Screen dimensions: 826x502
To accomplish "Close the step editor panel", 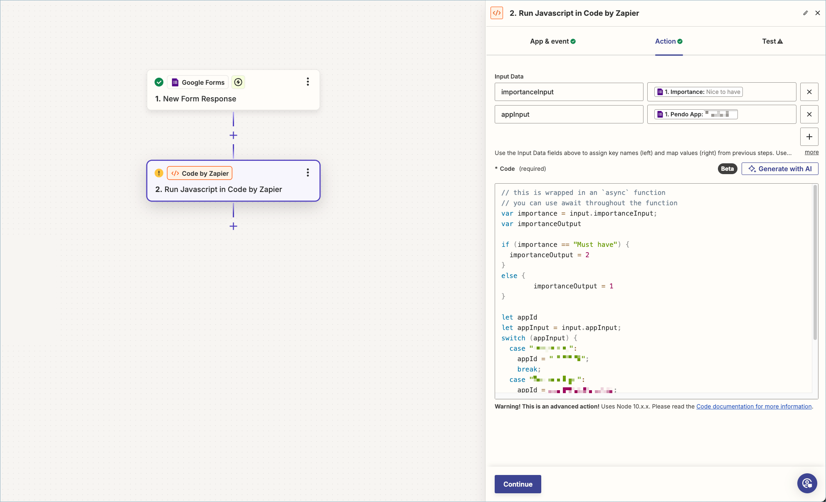I will (818, 13).
